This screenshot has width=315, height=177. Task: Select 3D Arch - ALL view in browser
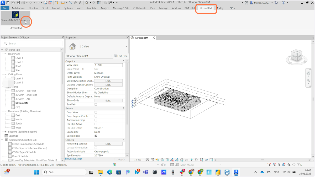click(23, 99)
